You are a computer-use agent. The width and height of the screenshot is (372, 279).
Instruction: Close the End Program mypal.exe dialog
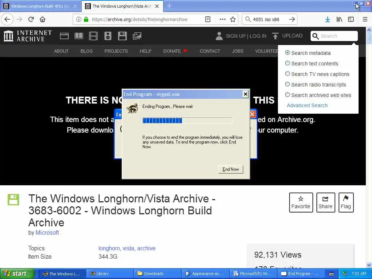(x=246, y=94)
